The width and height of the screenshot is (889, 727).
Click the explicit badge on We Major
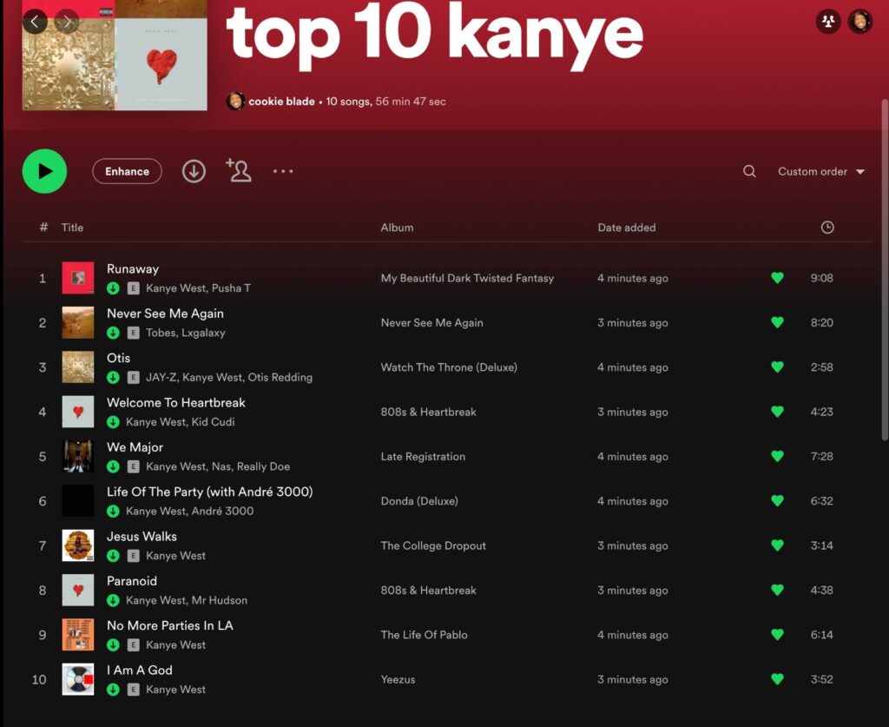click(x=133, y=466)
